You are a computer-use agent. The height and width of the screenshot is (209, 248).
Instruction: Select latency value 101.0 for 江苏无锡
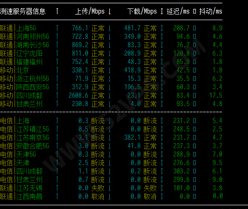181,188
